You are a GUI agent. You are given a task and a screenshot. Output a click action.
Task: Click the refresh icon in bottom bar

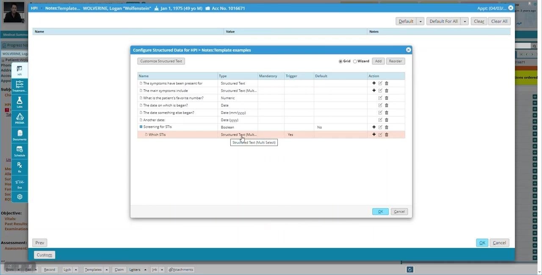(x=409, y=269)
